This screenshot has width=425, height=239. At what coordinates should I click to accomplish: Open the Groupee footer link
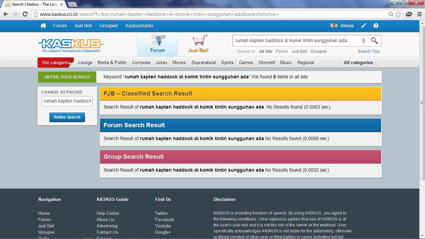point(46,232)
